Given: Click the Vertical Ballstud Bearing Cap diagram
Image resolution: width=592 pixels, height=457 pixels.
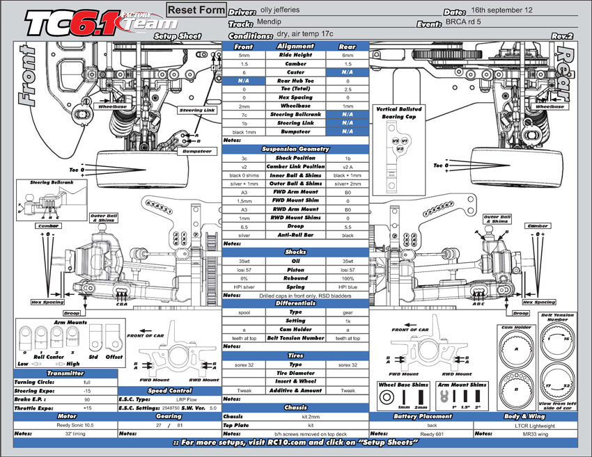Looking at the screenshot, I should pos(398,150).
